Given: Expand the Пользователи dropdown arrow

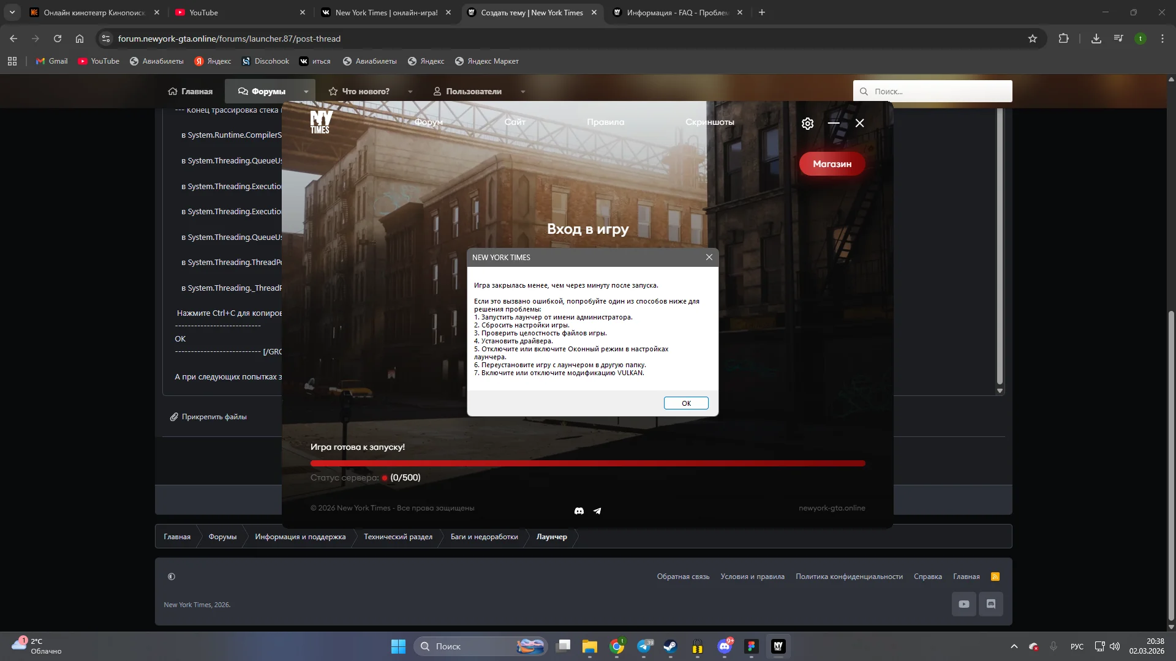Looking at the screenshot, I should [x=522, y=92].
